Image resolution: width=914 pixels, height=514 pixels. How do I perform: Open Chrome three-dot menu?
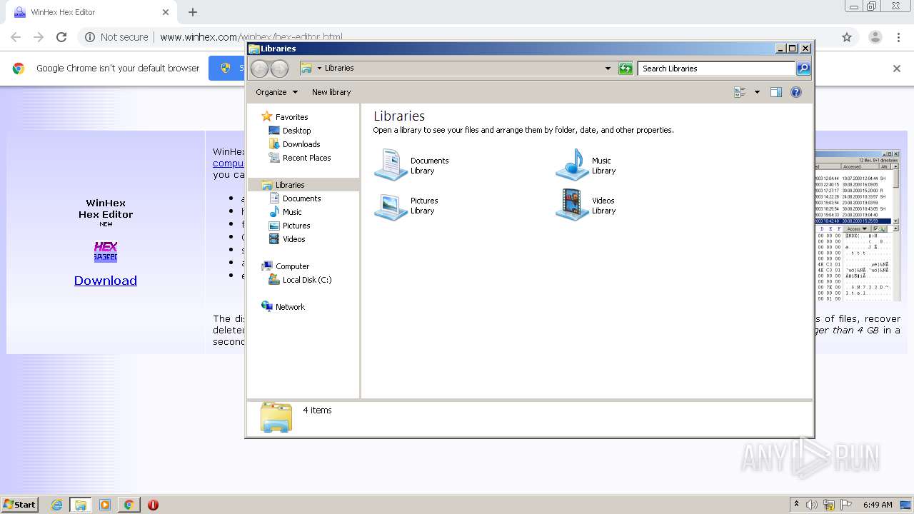[898, 37]
